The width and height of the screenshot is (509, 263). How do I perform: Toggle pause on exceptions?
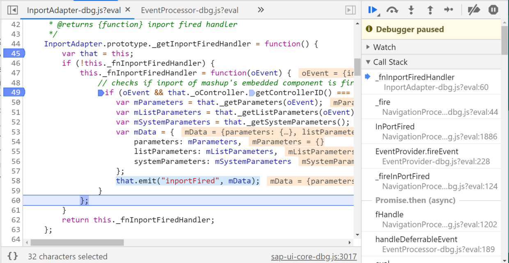pos(493,10)
